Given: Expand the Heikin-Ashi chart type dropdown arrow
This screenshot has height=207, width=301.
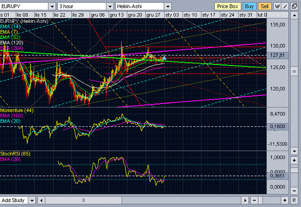Looking at the screenshot, I should click(168, 7).
